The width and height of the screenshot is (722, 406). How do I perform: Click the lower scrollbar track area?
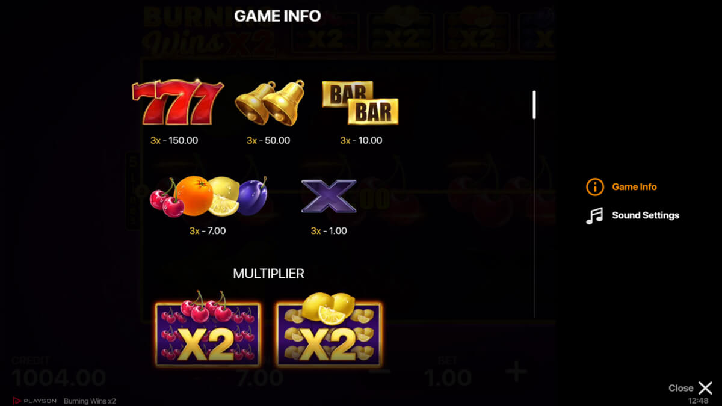(534, 218)
